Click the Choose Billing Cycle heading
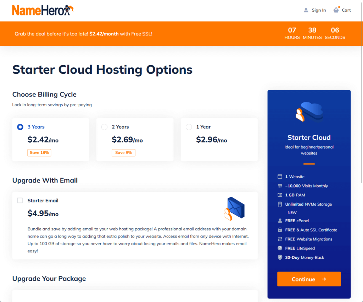 click(x=44, y=94)
